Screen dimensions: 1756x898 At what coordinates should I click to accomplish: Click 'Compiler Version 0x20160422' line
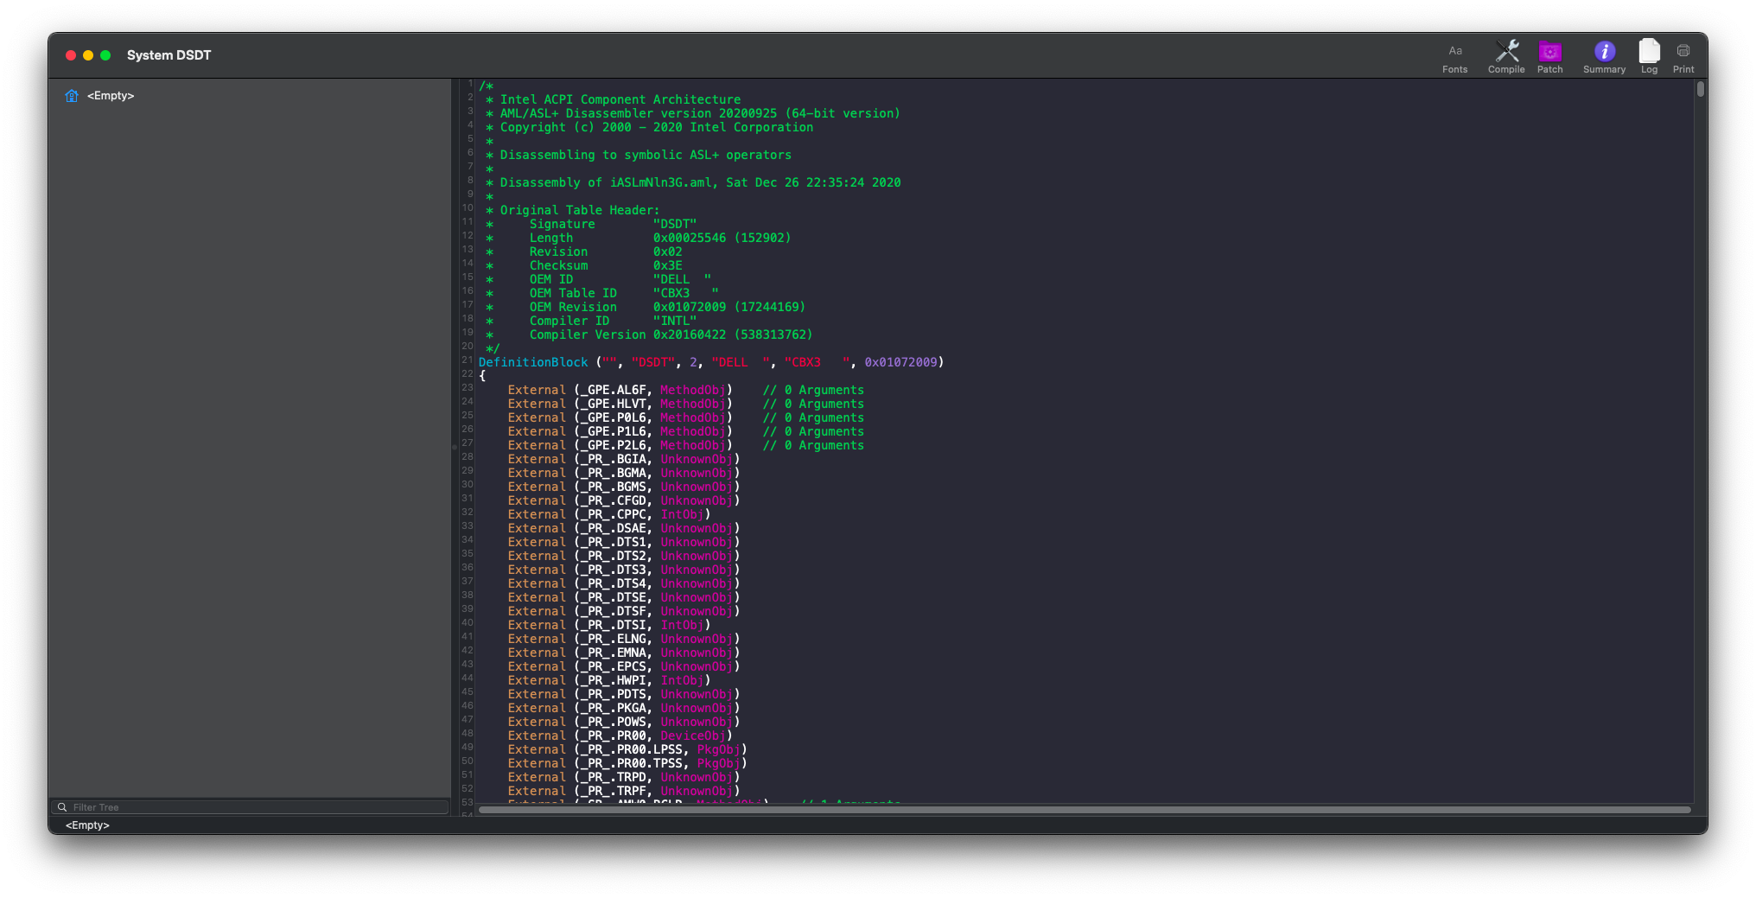(x=649, y=334)
